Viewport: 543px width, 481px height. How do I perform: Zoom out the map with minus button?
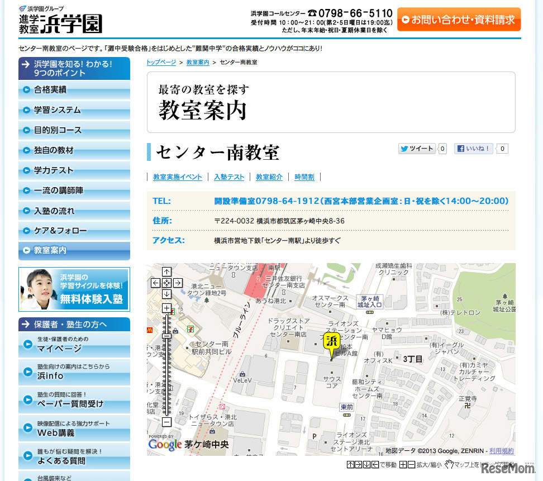coord(166,422)
